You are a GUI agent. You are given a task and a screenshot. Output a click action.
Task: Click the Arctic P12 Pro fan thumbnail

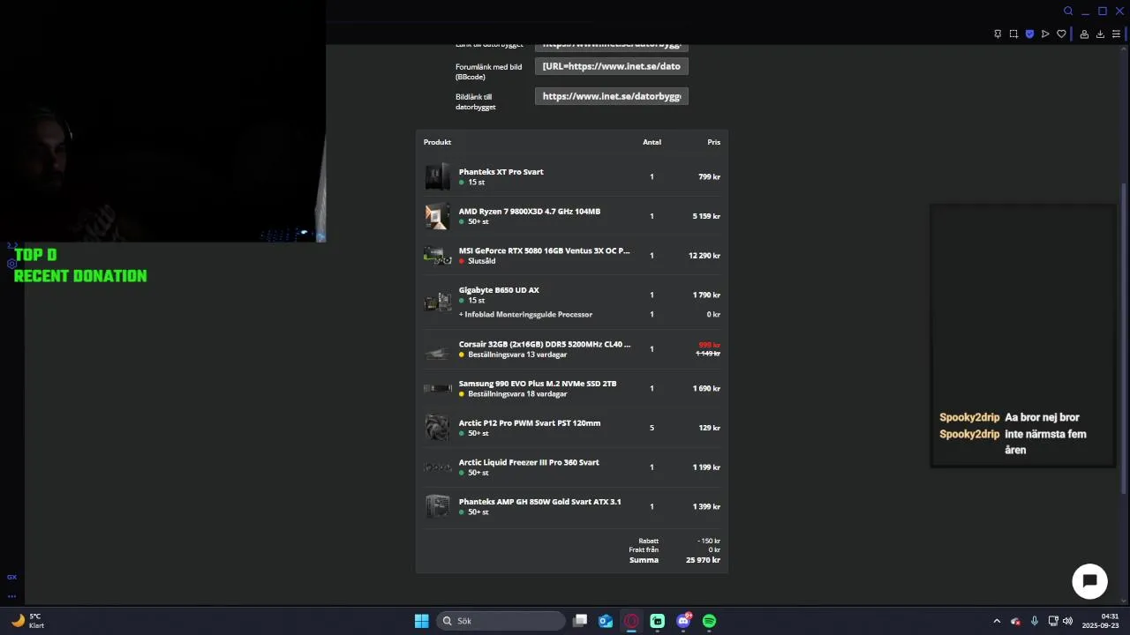(437, 428)
